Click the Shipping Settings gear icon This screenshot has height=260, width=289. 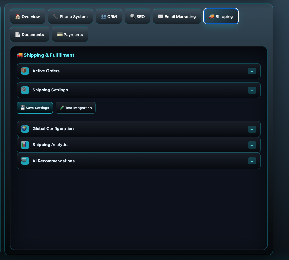[25, 90]
